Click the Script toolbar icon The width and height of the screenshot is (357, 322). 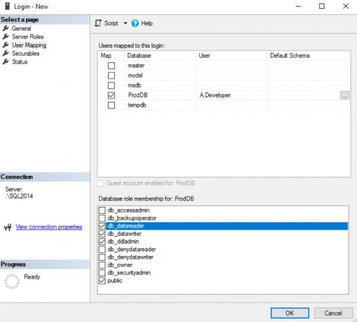99,23
